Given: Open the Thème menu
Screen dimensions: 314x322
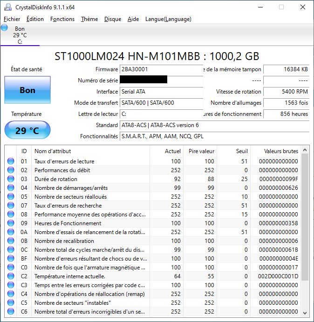Looking at the screenshot, I should point(89,19).
